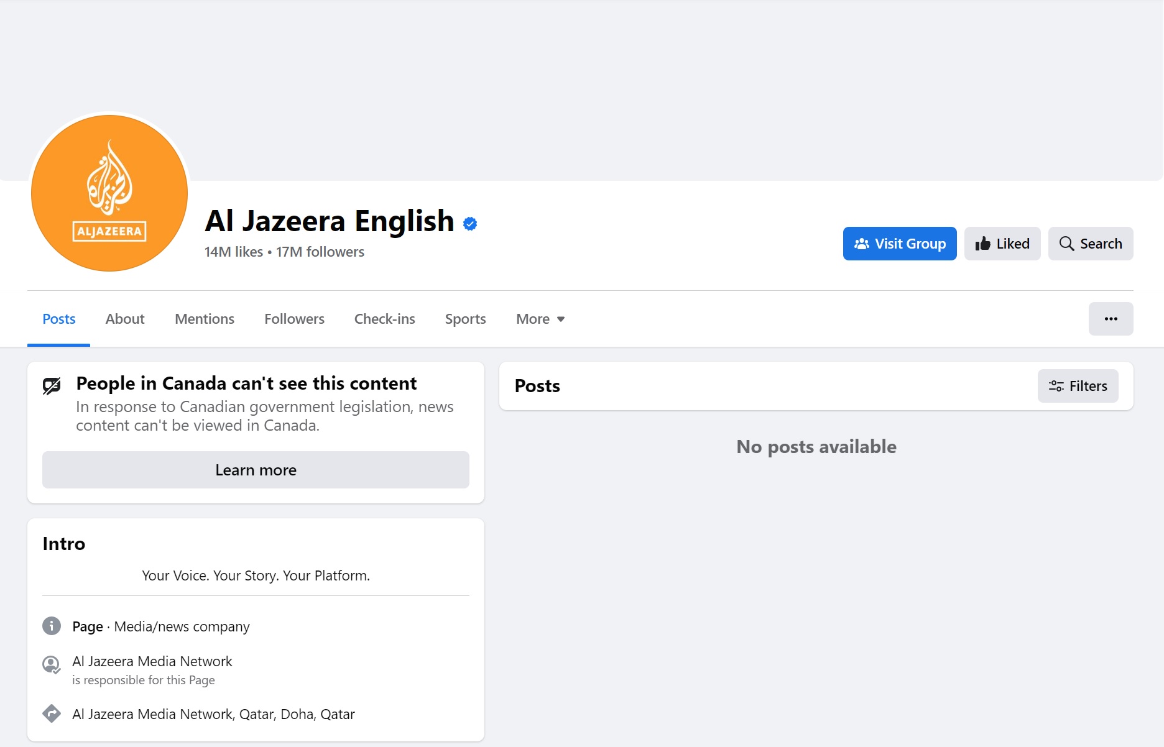The height and width of the screenshot is (747, 1164).
Task: Open the chevron next to More
Action: [560, 319]
